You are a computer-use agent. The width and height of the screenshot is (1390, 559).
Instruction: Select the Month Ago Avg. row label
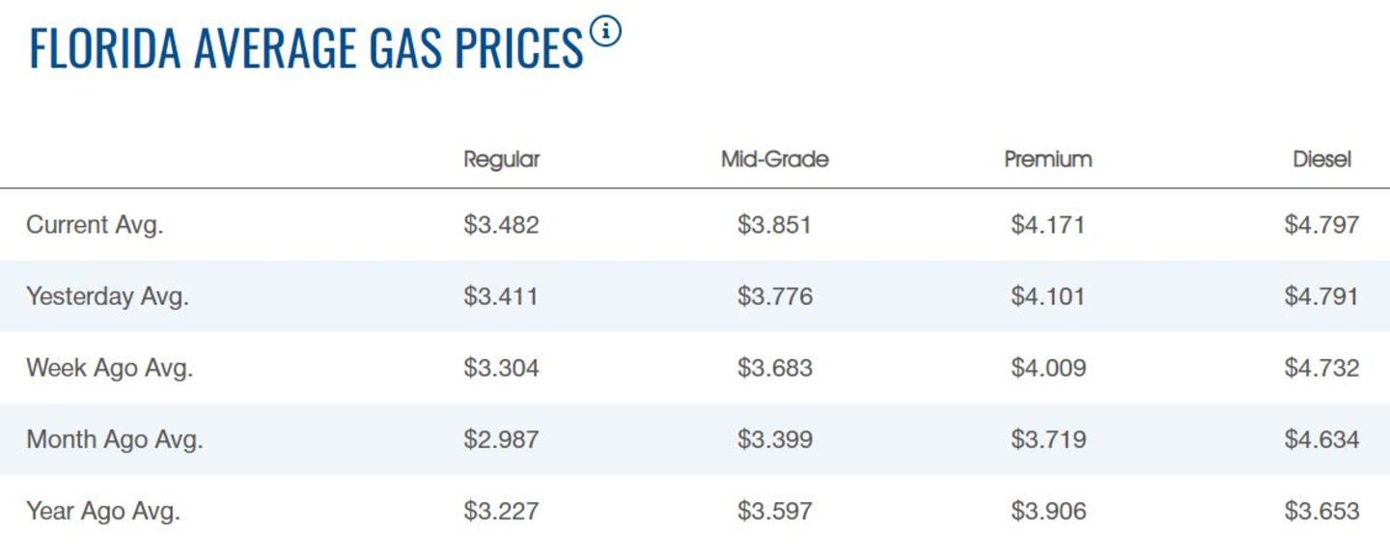tap(114, 439)
